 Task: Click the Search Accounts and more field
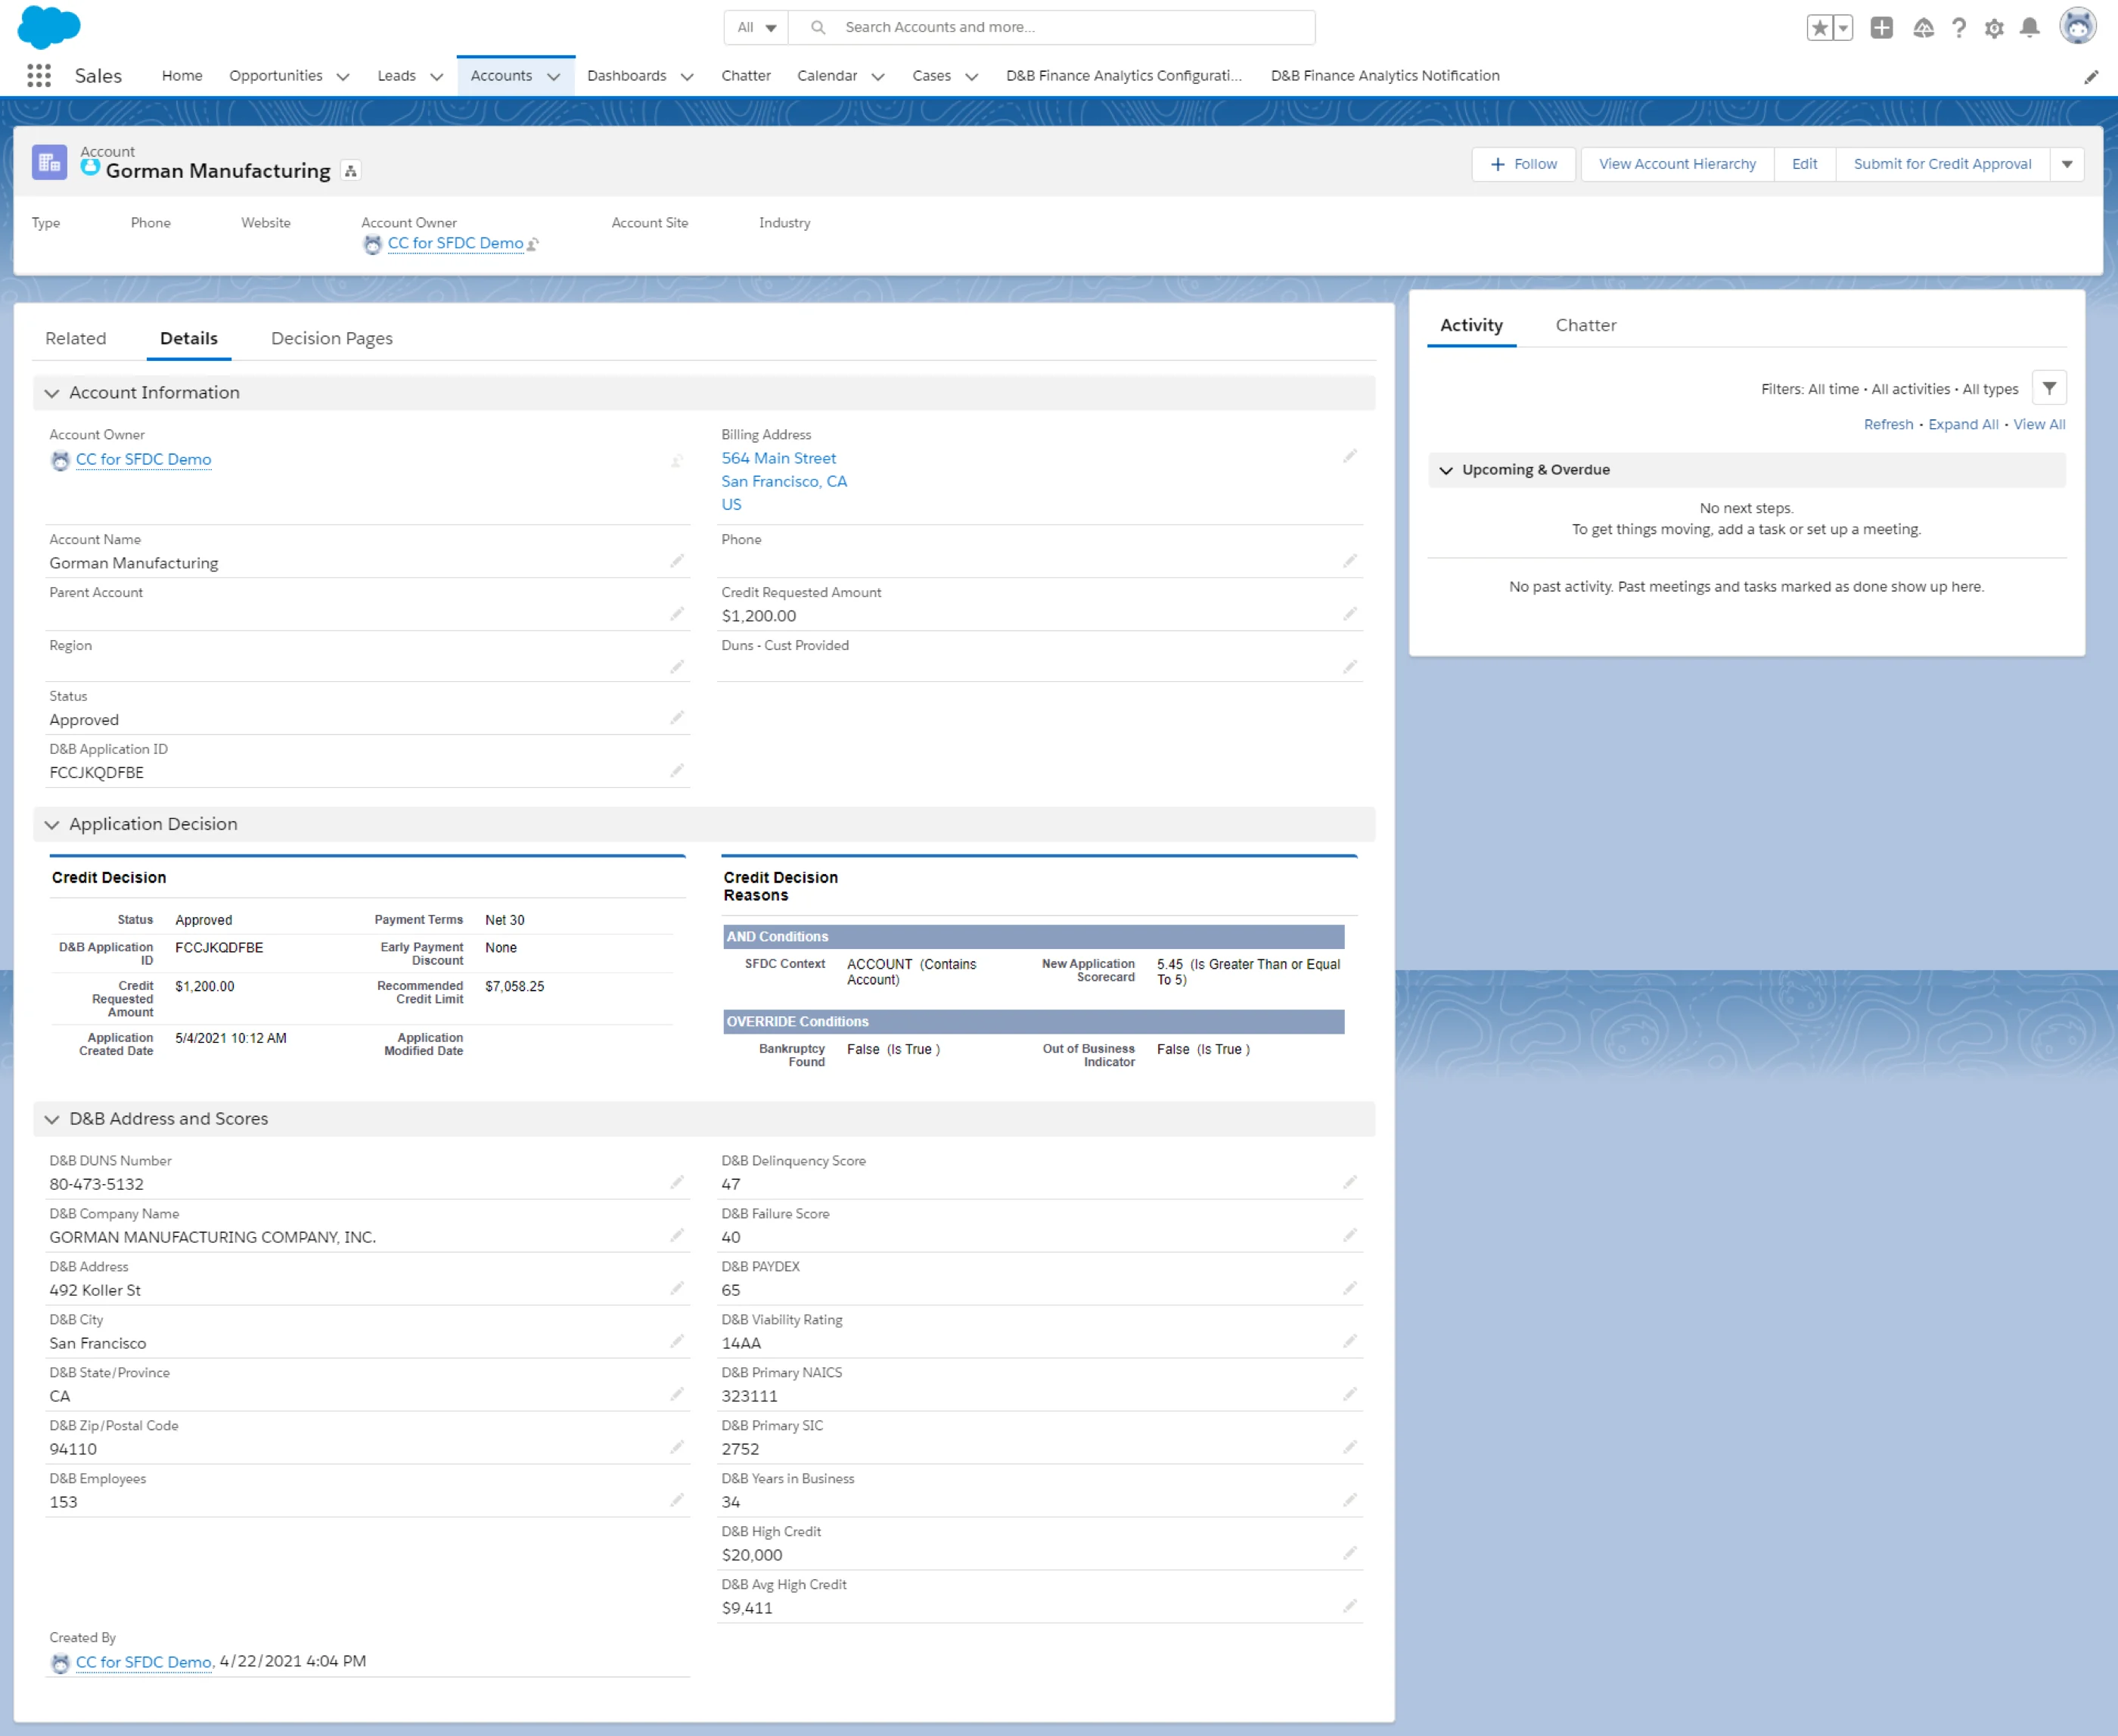(x=1051, y=28)
